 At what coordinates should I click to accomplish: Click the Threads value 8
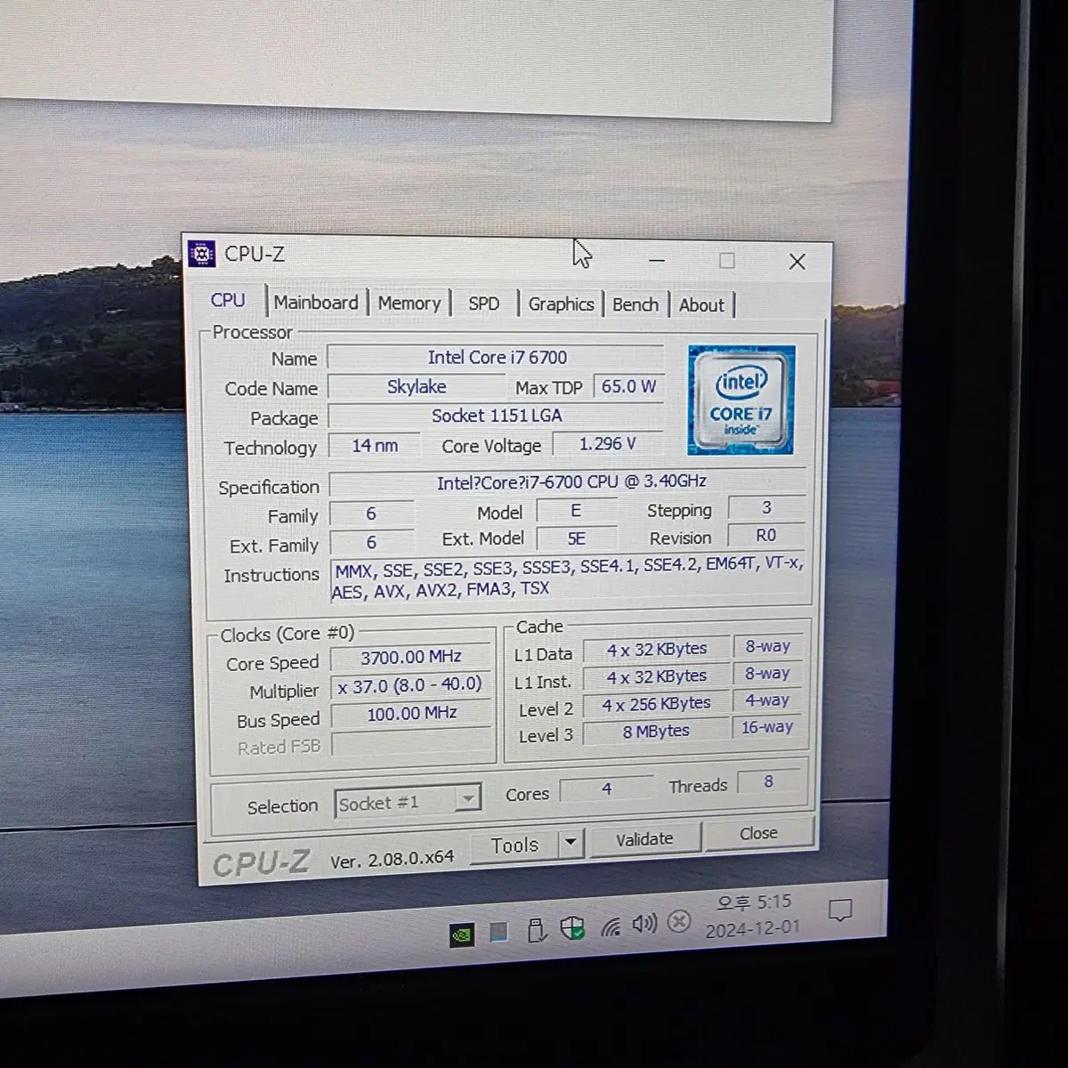pyautogui.click(x=768, y=781)
